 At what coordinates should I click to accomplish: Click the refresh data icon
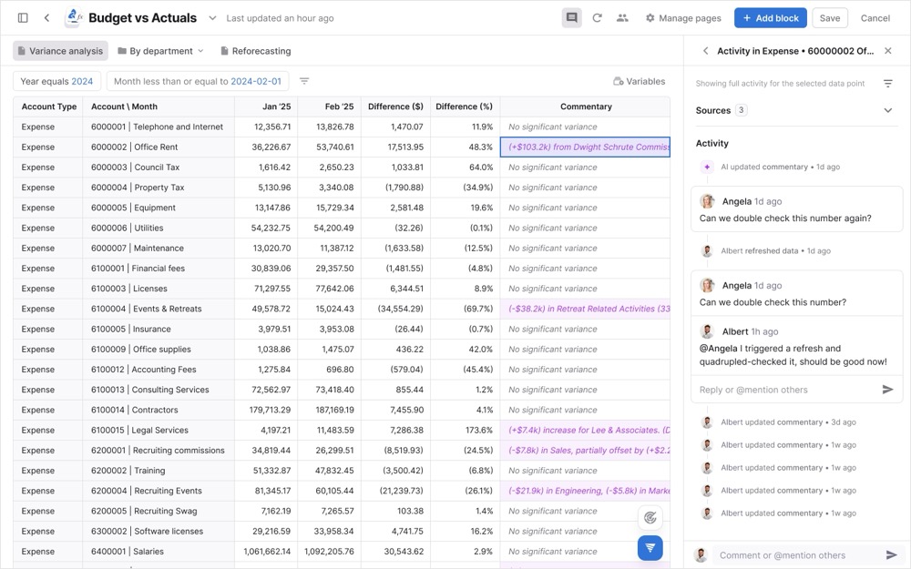pos(597,17)
